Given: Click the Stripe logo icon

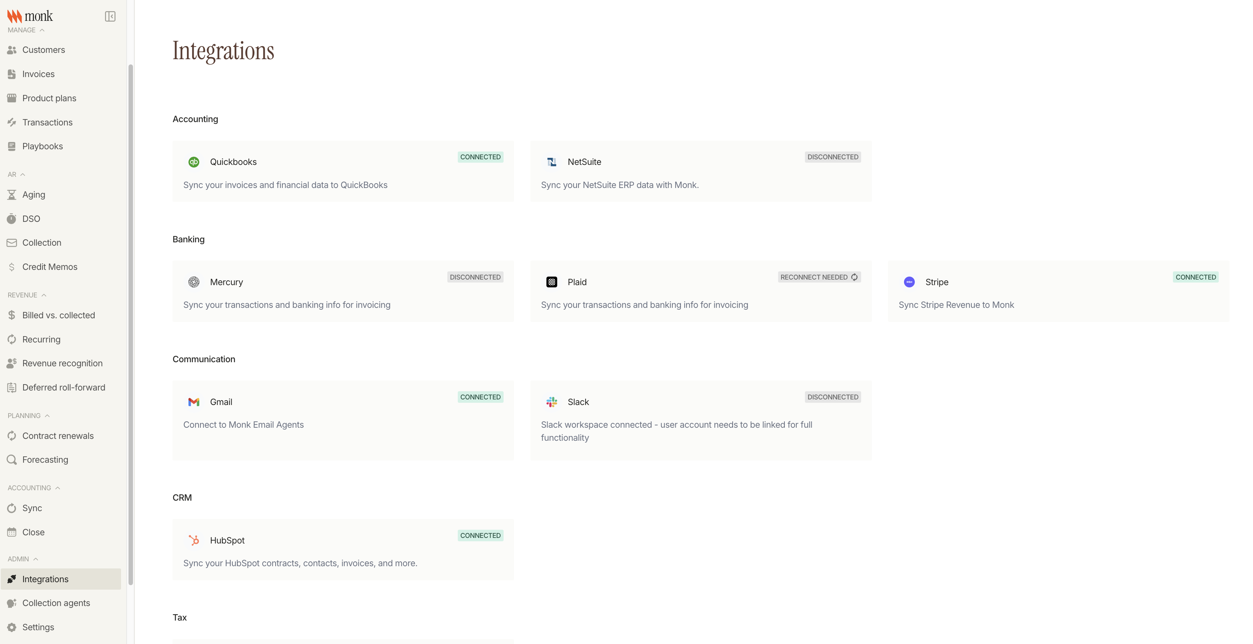Looking at the screenshot, I should 909,282.
